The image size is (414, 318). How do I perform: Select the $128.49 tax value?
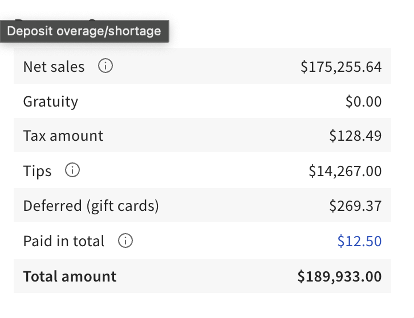point(355,136)
